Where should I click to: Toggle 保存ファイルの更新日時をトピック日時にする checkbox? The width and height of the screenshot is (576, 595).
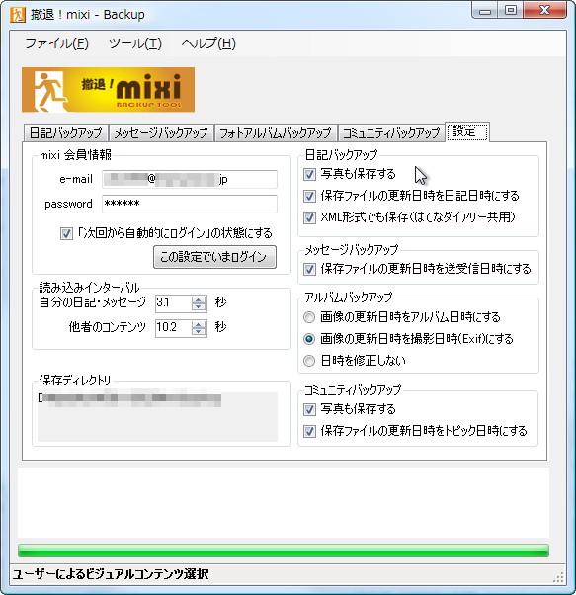click(309, 432)
